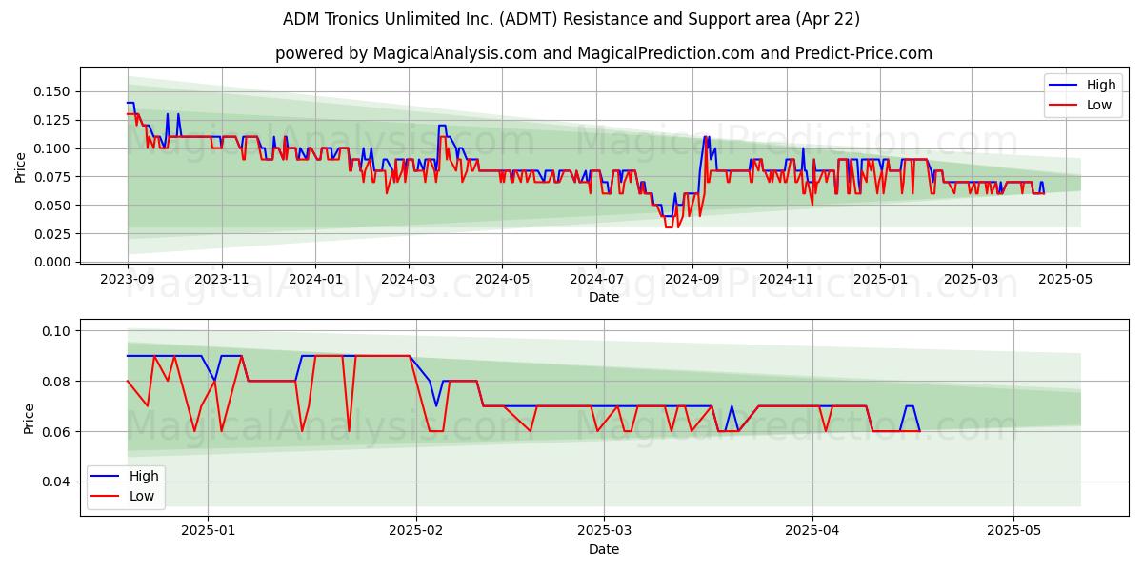Click the 0.08 tick label on bottom chart

(55, 382)
